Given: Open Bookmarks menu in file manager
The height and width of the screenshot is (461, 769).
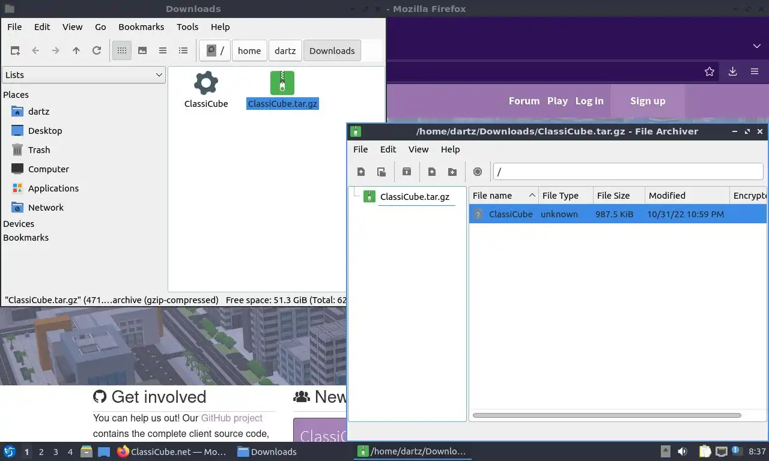Looking at the screenshot, I should pyautogui.click(x=141, y=27).
